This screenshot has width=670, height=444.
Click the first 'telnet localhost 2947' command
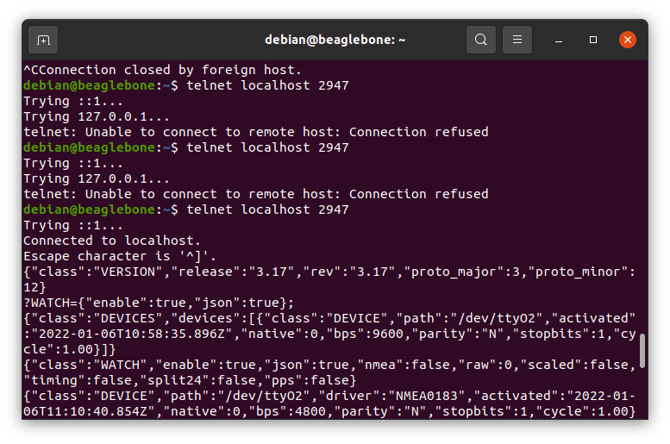268,85
